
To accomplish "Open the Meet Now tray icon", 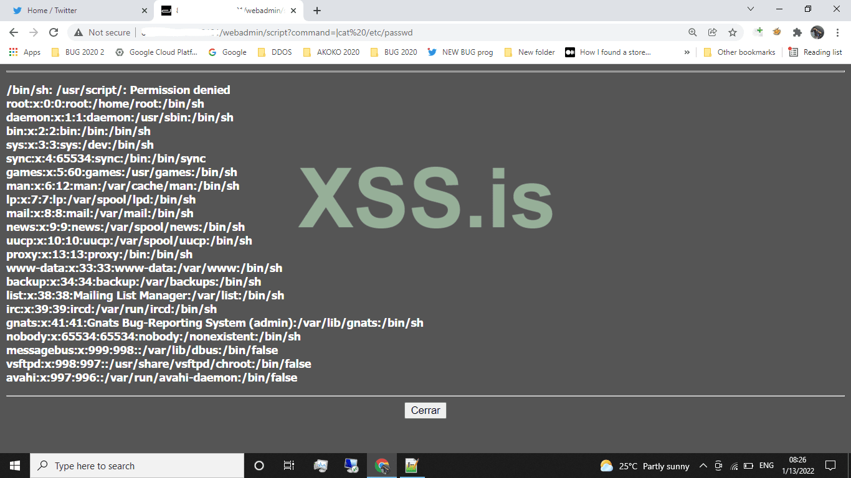I will [718, 466].
